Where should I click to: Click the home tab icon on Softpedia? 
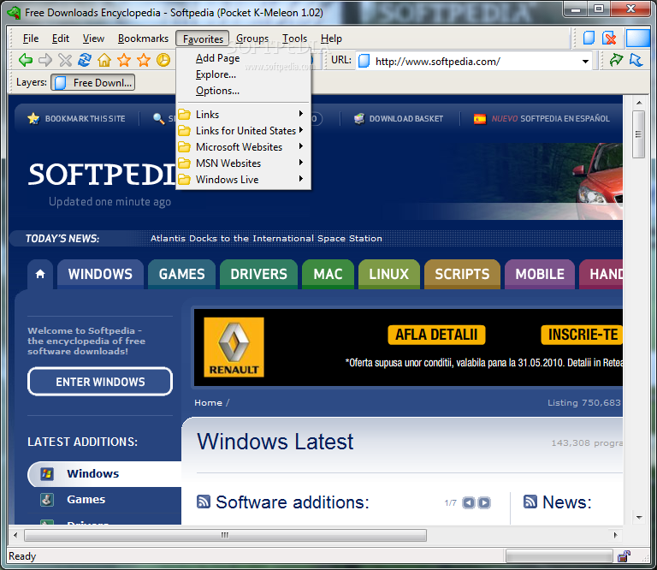(40, 274)
